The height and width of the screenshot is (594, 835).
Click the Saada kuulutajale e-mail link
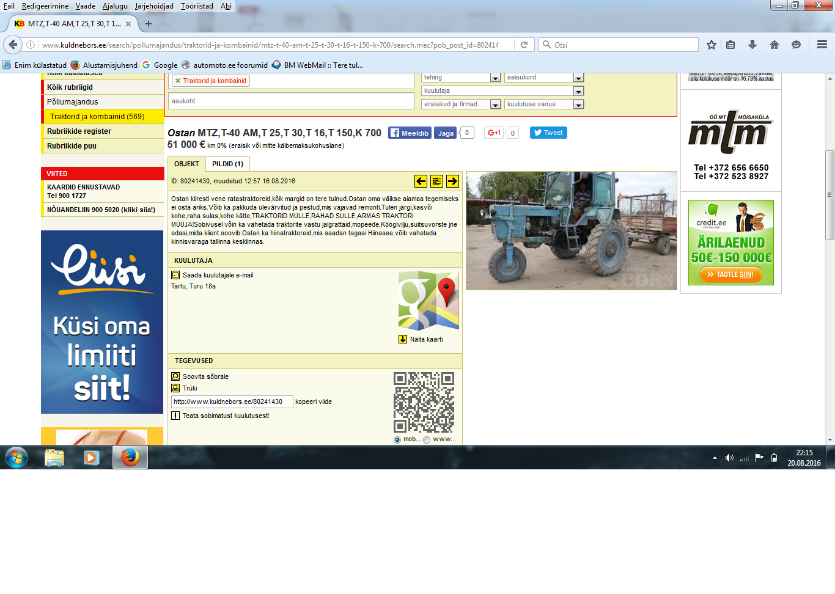pos(218,275)
